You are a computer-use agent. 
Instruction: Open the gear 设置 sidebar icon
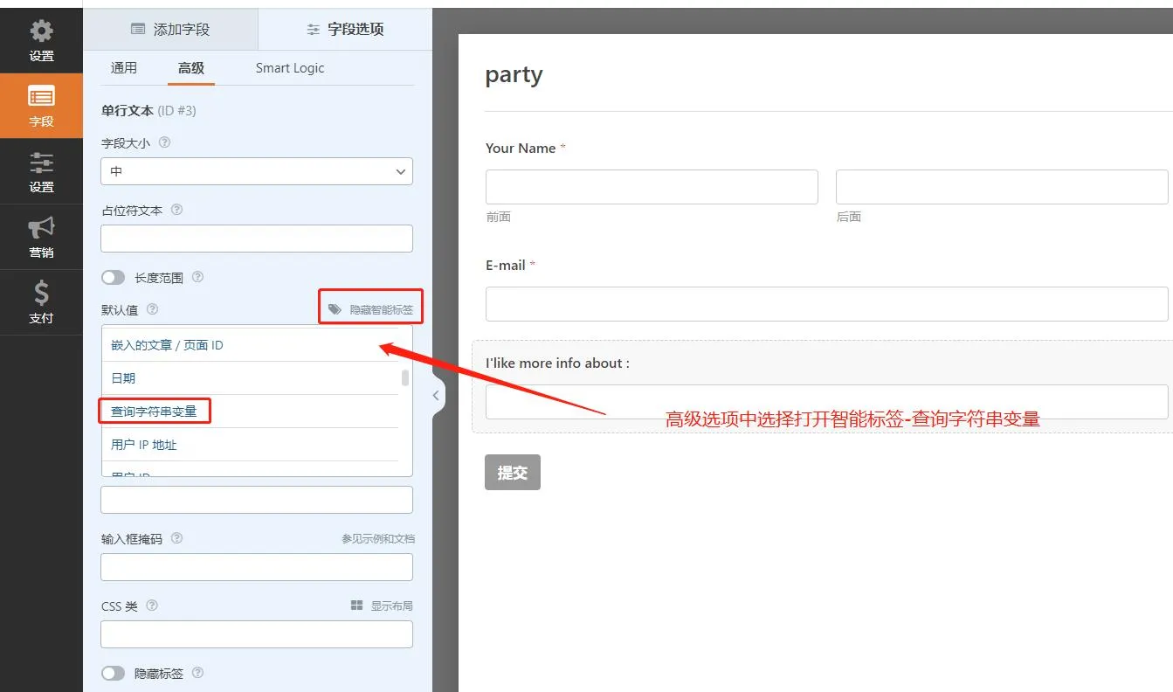(x=41, y=40)
